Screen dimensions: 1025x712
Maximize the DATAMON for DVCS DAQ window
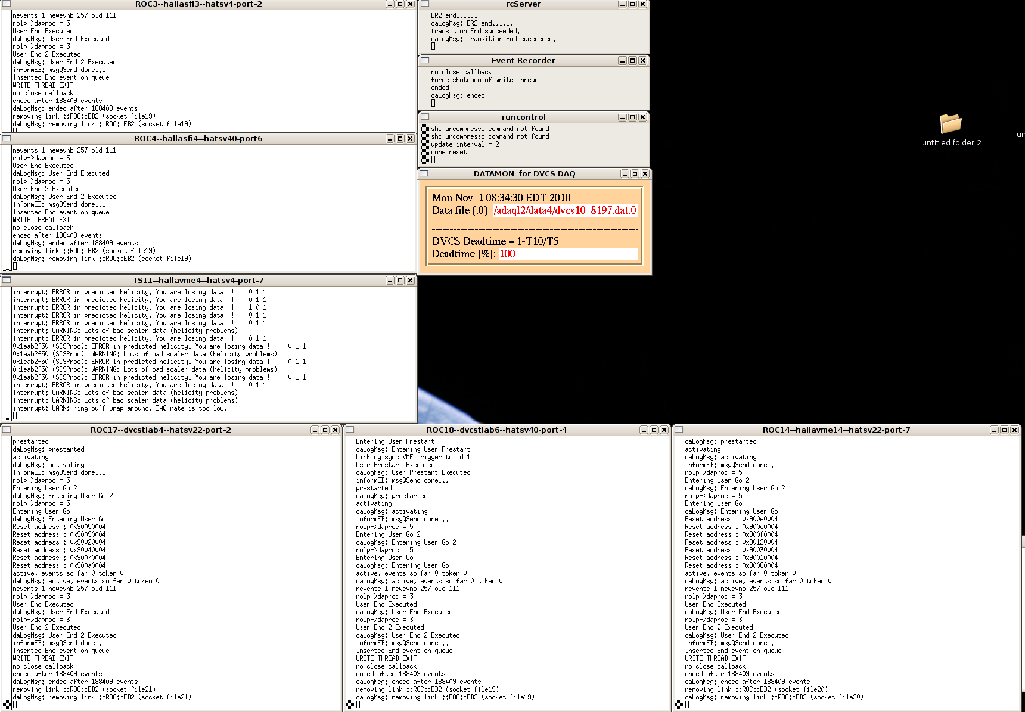click(x=635, y=173)
